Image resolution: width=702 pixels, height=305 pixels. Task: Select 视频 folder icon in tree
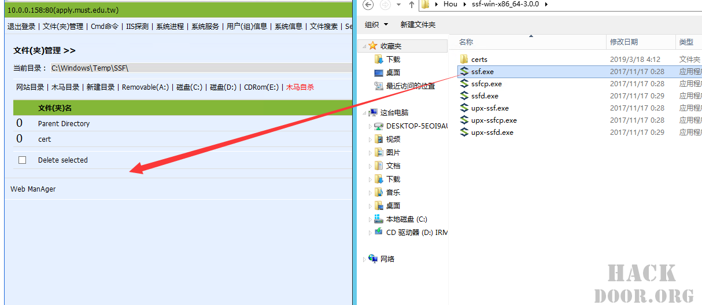coord(379,139)
